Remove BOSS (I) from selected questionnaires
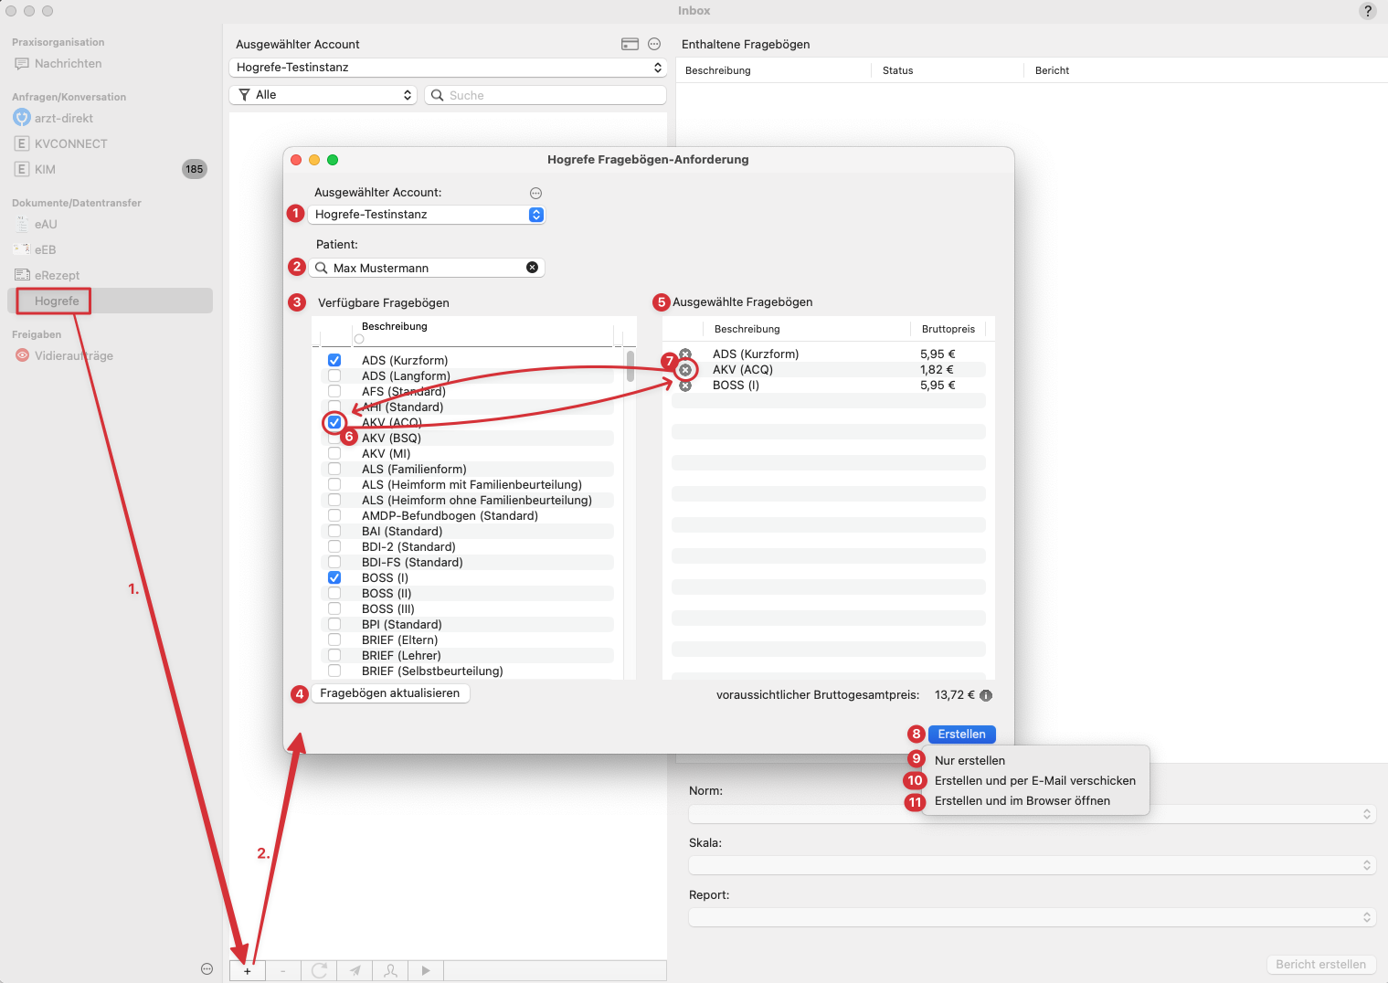 (685, 386)
